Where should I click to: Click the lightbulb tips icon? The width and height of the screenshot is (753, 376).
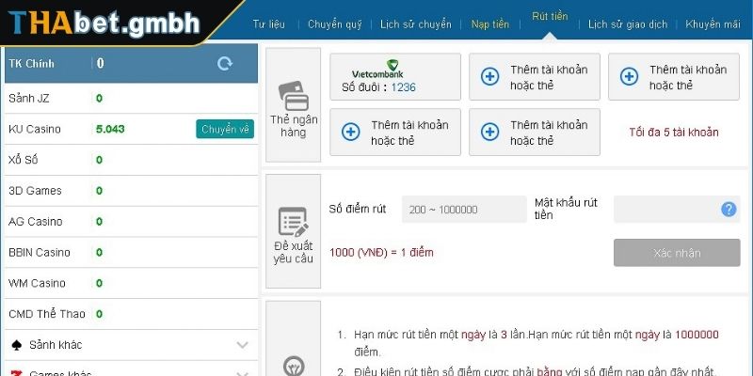tap(294, 366)
